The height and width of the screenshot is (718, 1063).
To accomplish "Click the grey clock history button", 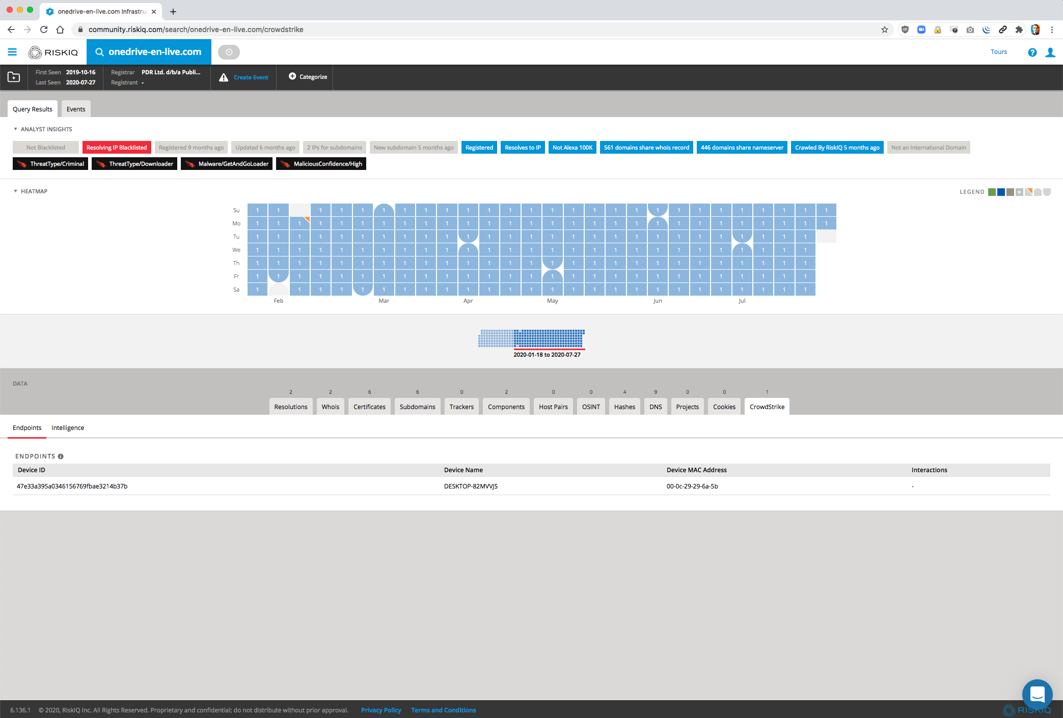I will (x=229, y=52).
